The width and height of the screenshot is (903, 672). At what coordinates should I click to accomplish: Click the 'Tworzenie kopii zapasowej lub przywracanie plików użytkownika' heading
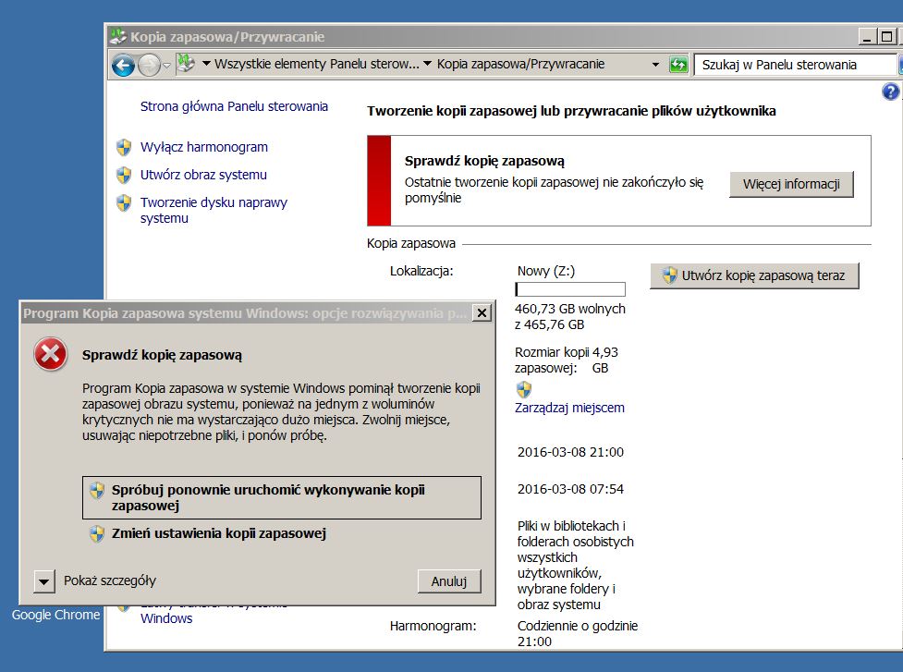click(571, 111)
